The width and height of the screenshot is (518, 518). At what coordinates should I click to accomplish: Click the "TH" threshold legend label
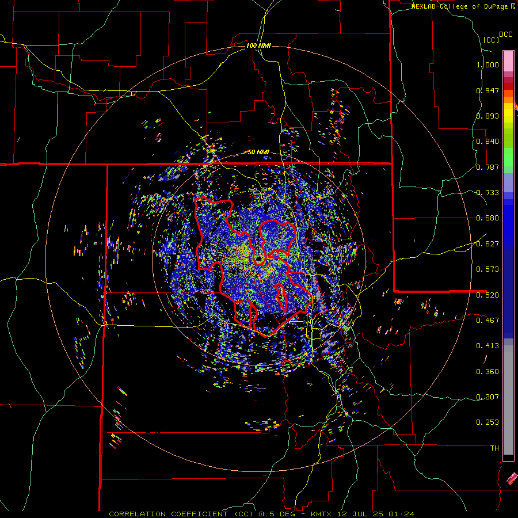[x=494, y=448]
